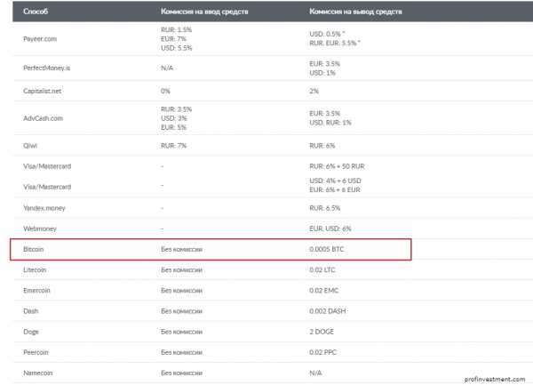Click "Без комиссии" in the Litecoin row

pyautogui.click(x=181, y=269)
